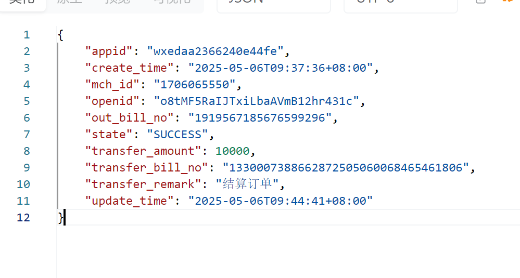Switch to the 预览 tab

point(118,2)
